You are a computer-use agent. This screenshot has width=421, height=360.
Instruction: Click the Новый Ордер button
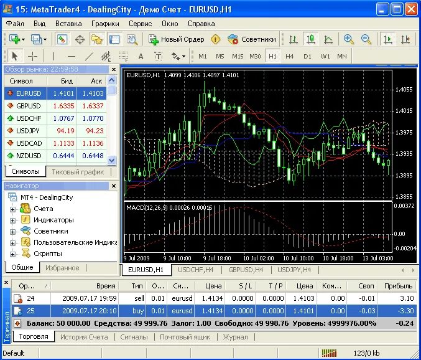[177, 39]
